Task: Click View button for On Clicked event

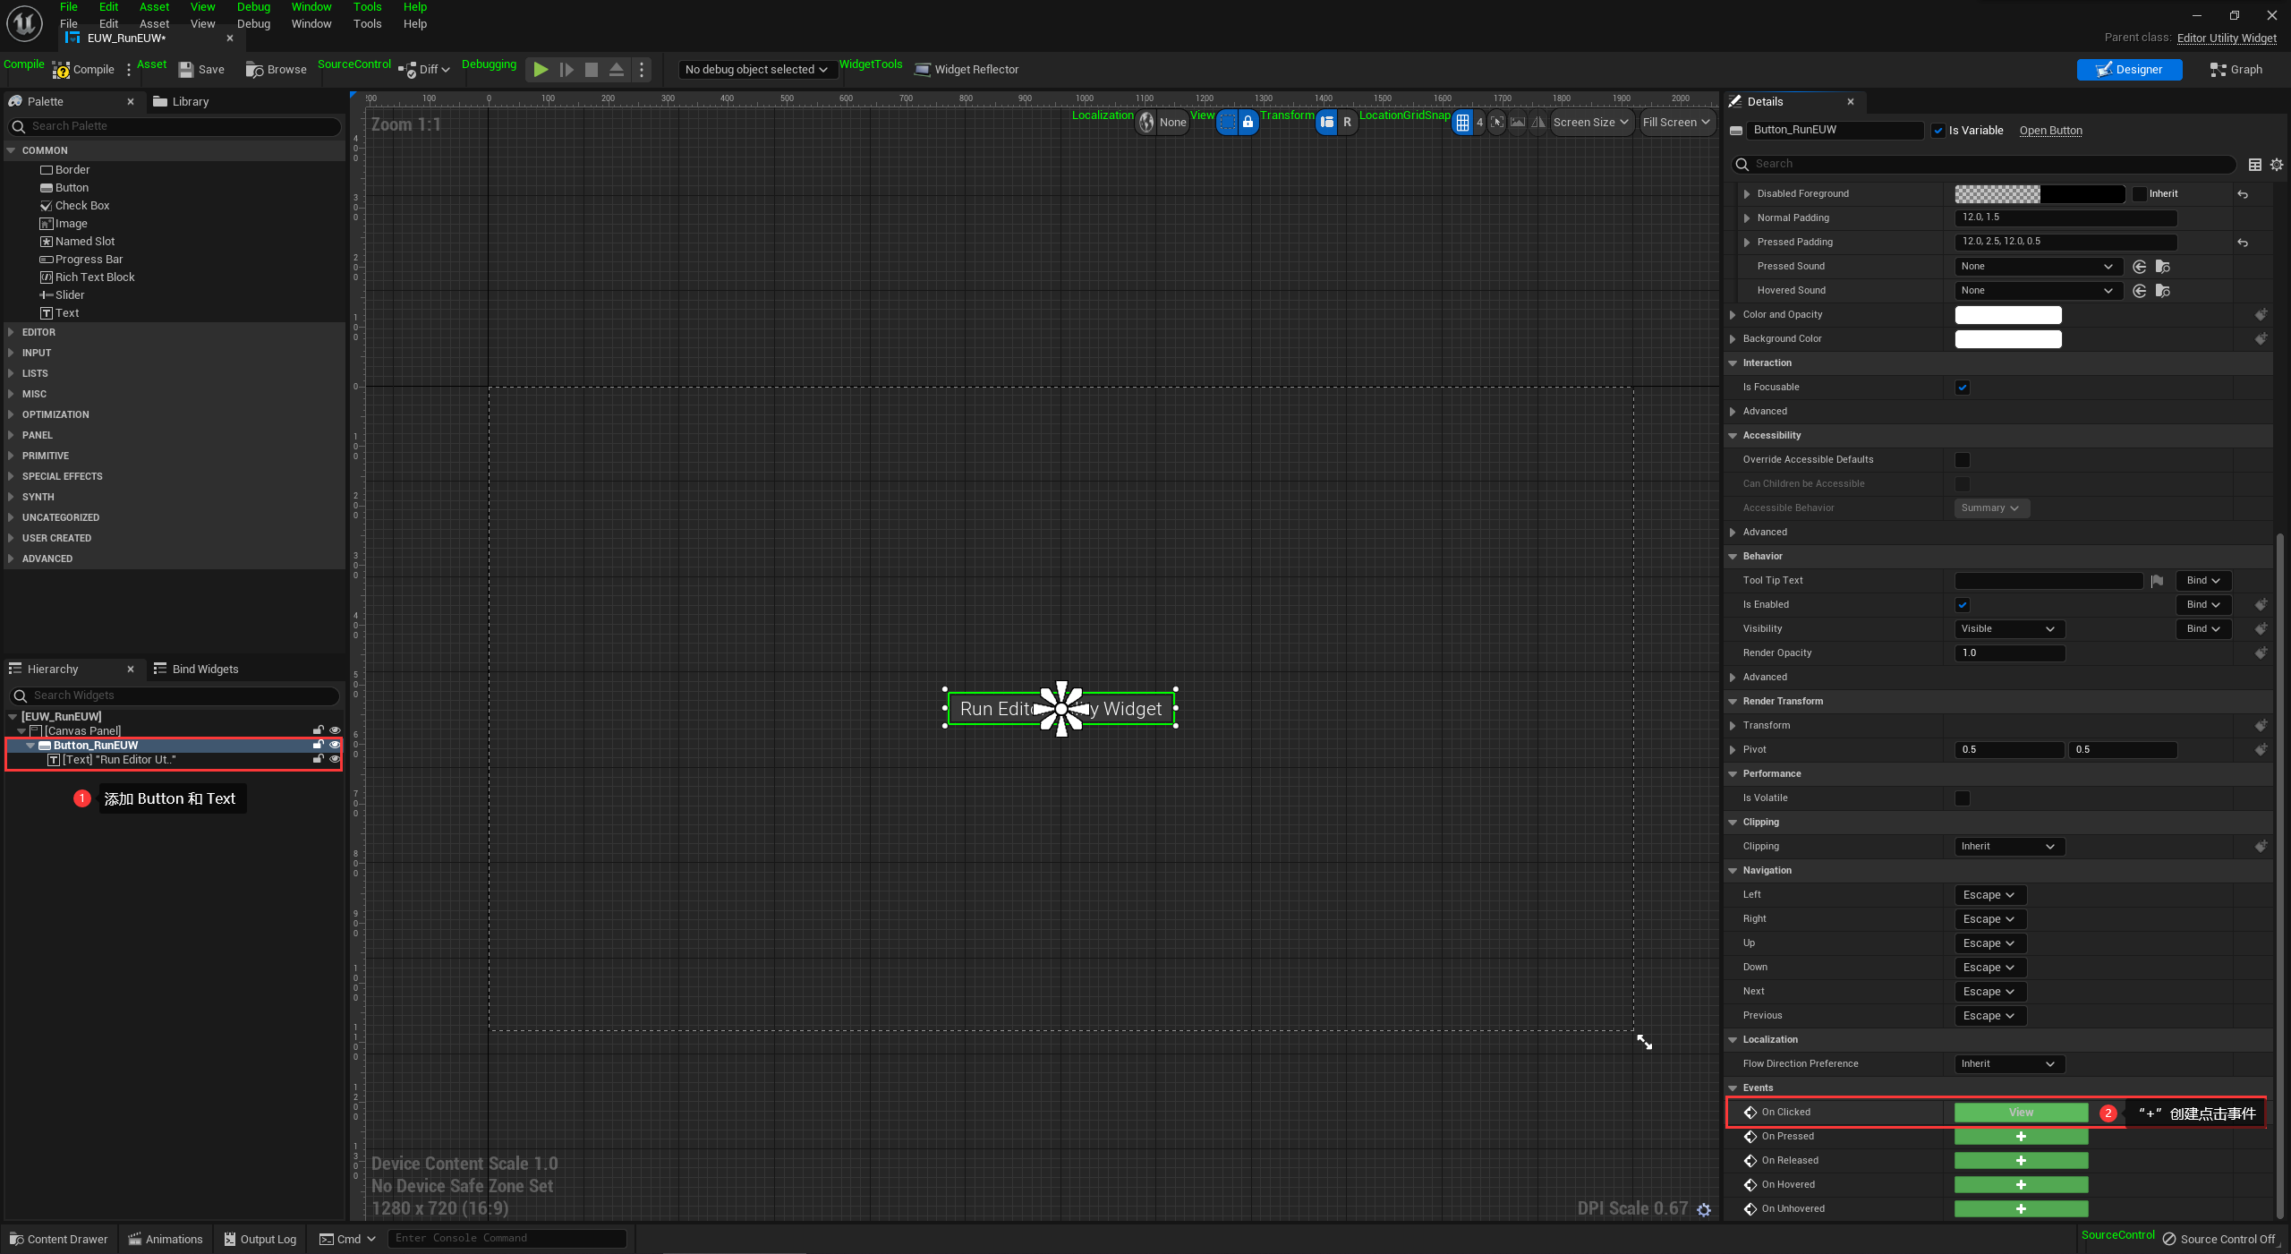Action: tap(2021, 1113)
